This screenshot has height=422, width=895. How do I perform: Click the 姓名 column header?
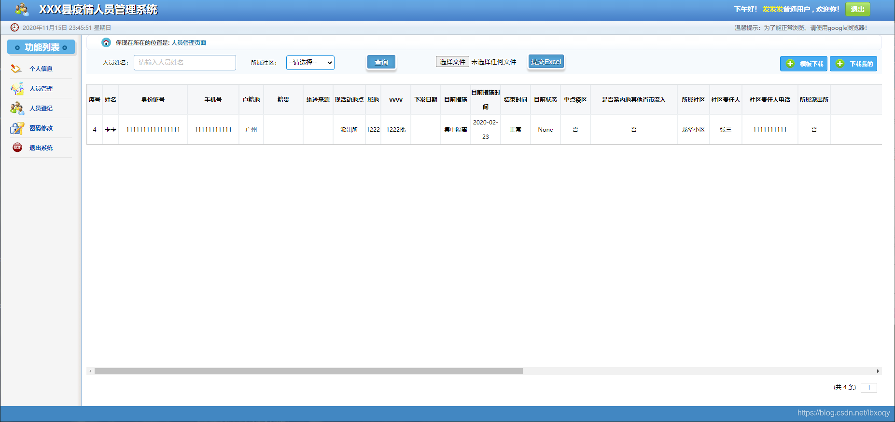(111, 100)
